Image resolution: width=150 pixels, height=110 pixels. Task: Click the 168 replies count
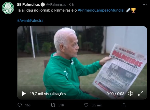point(28,105)
